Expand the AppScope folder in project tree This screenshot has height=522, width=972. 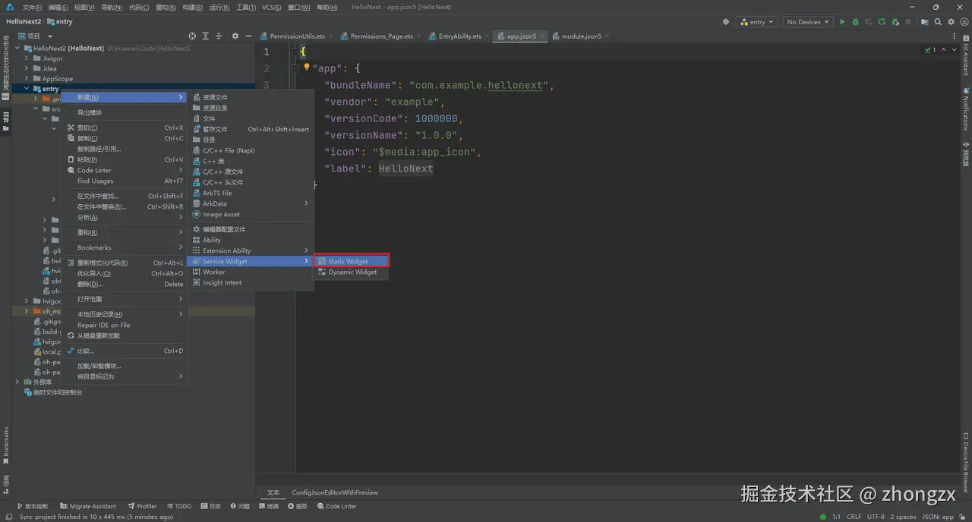[27, 78]
